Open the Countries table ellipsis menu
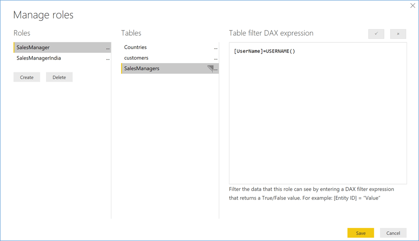 [x=216, y=48]
